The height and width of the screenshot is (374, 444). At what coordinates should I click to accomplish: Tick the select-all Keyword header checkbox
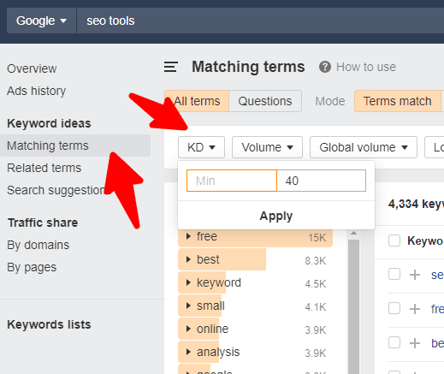click(394, 240)
